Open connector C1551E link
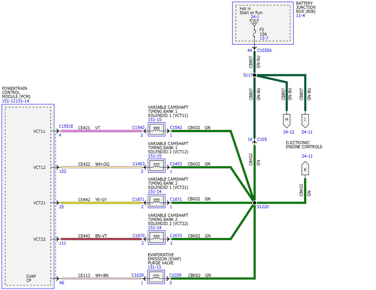Viewport: 376px width, 290px height. pos(66,126)
